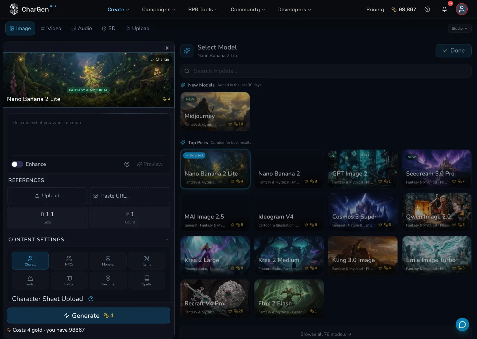Viewport: 477px width, 339px height.
Task: Switch to the Upload tab
Action: [x=137, y=28]
